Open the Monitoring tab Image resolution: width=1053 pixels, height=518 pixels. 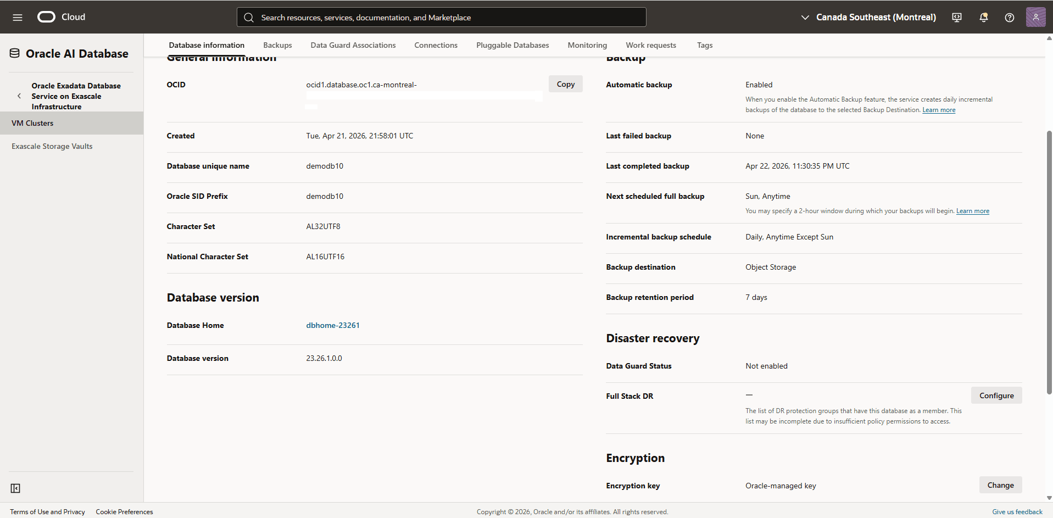pos(587,45)
